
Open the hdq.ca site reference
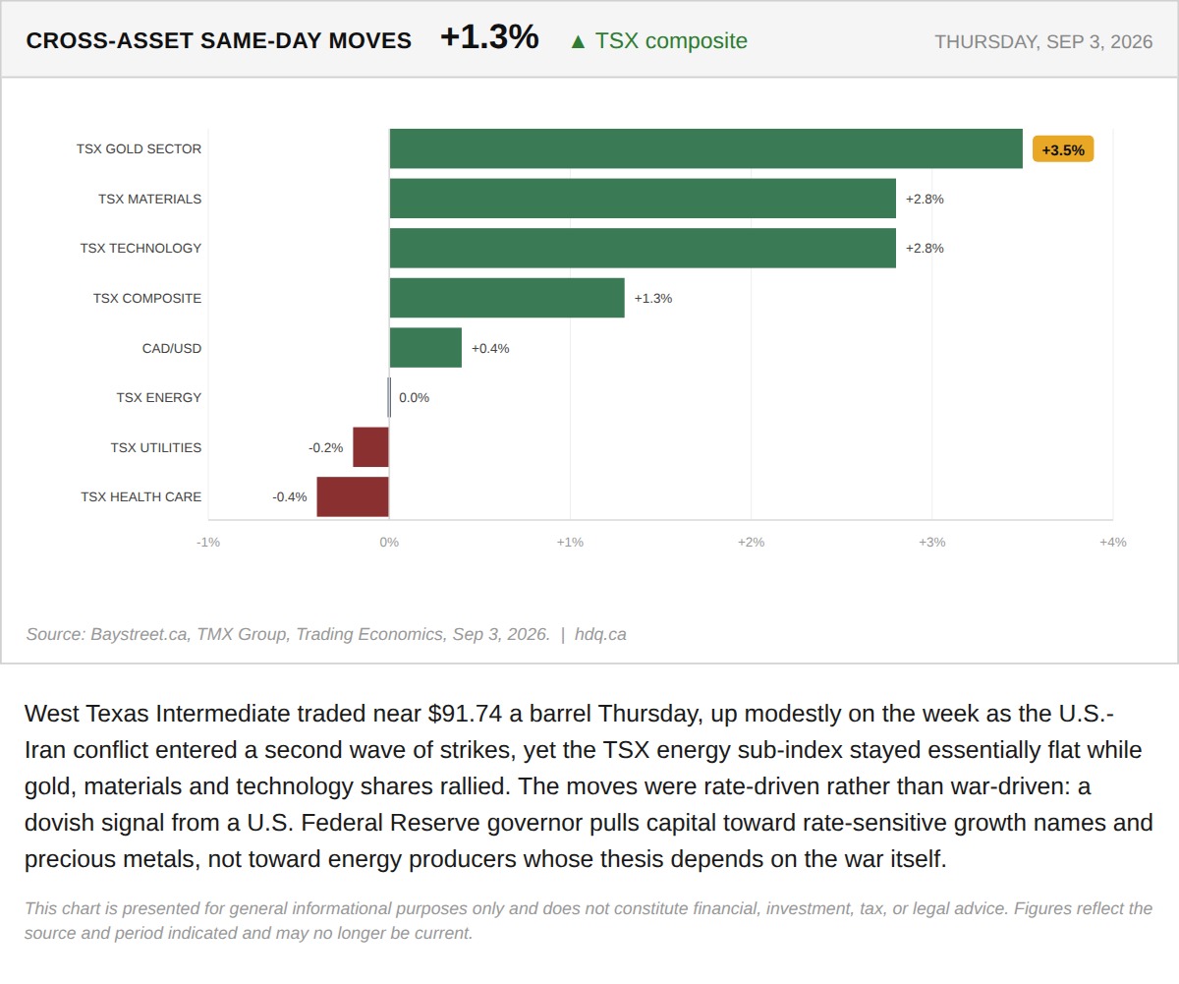pos(600,634)
